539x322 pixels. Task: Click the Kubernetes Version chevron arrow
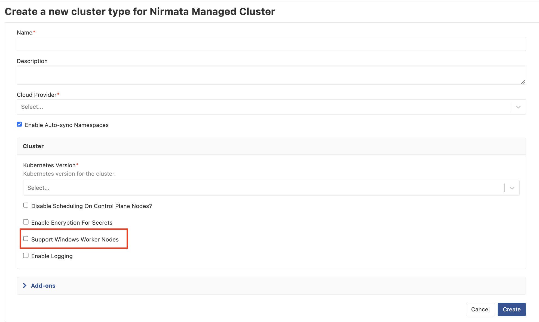click(x=512, y=188)
